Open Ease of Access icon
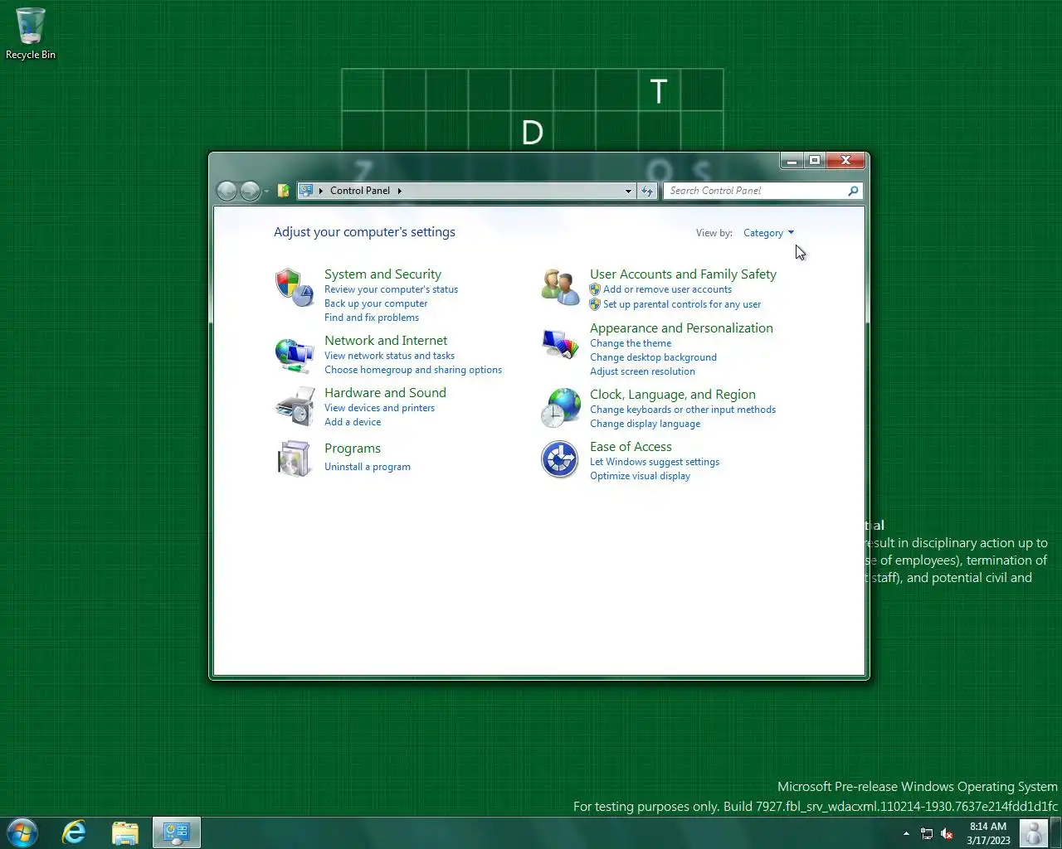 click(x=560, y=459)
